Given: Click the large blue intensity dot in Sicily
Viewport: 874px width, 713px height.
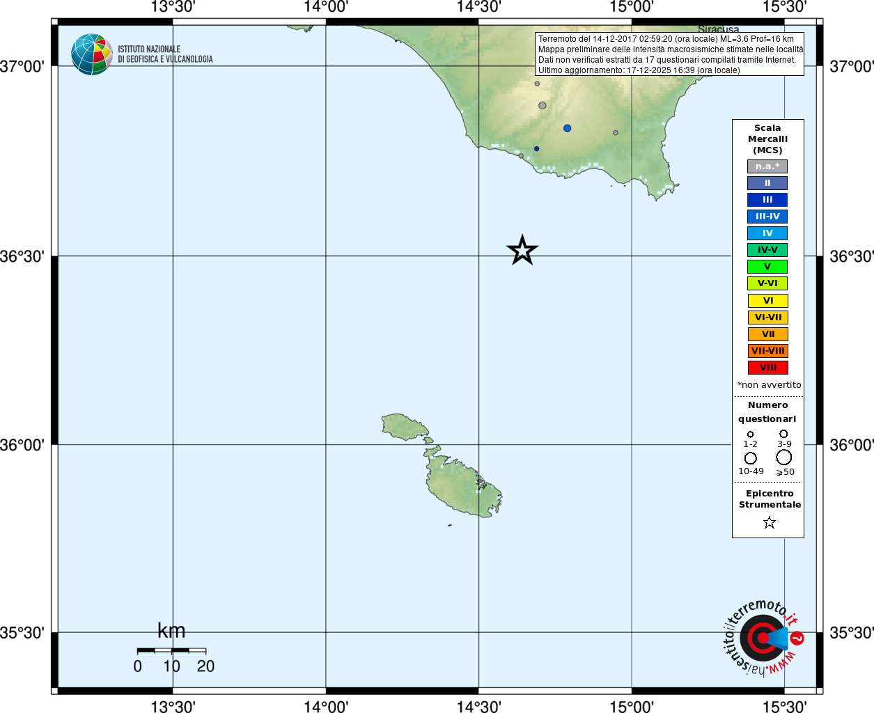Looking at the screenshot, I should [567, 128].
